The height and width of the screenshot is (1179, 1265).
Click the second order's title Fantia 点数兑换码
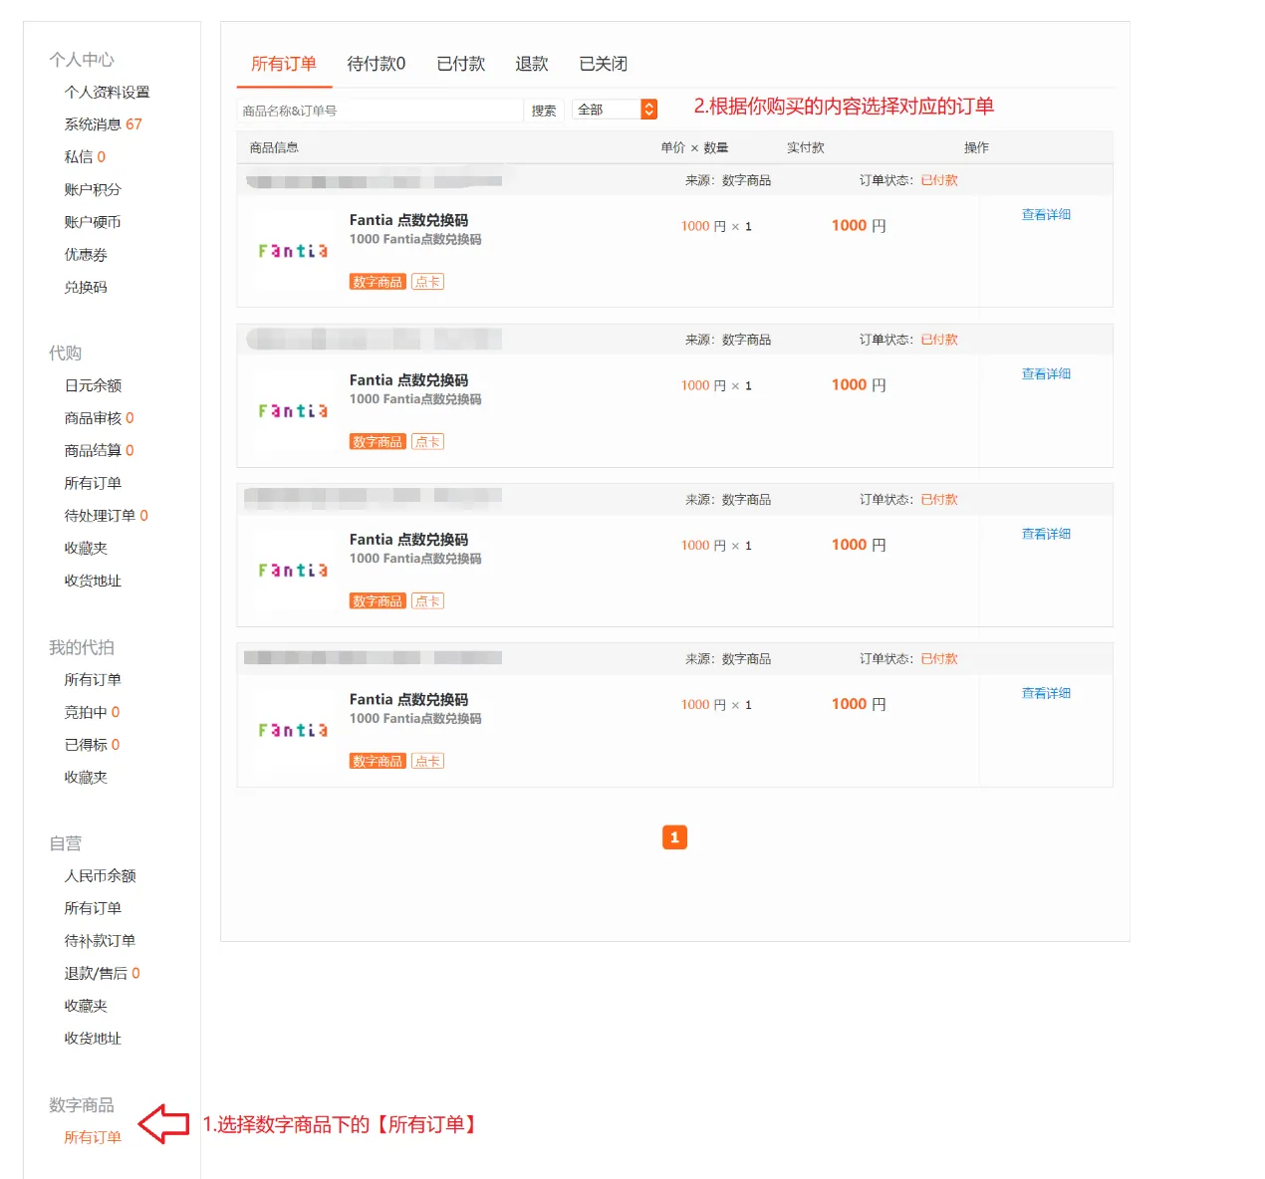408,380
